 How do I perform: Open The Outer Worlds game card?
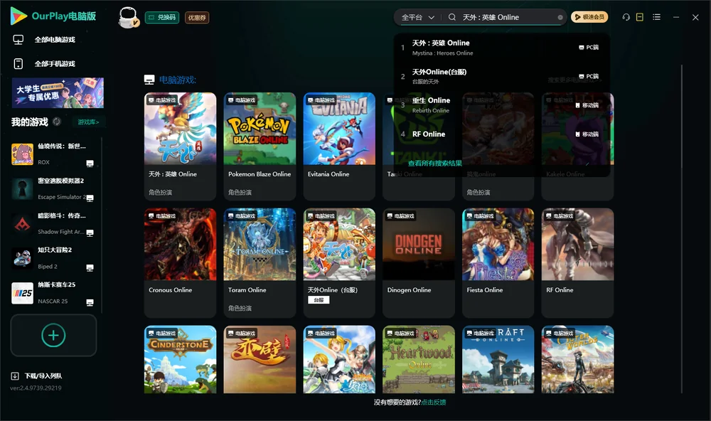coord(577,359)
